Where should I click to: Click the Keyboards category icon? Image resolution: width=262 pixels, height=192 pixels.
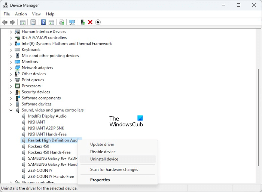coord(17,50)
